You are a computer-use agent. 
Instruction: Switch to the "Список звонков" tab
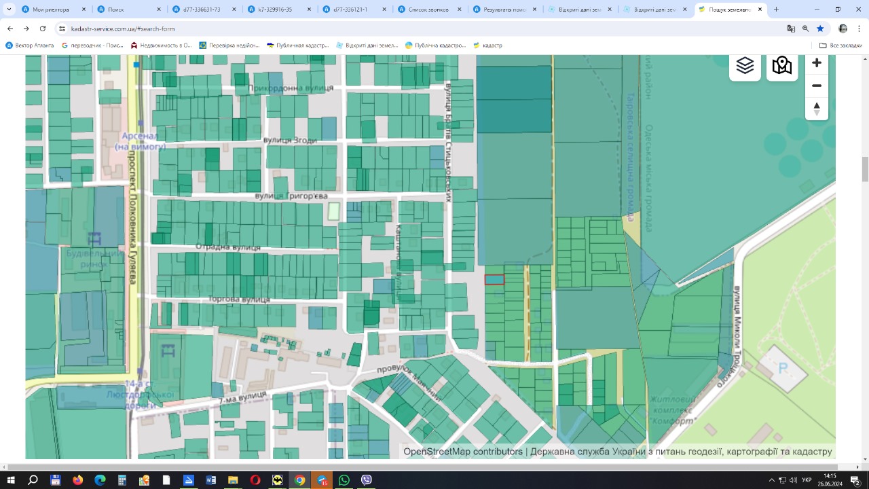[429, 10]
